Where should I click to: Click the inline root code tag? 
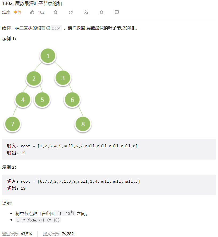[x=56, y=28]
